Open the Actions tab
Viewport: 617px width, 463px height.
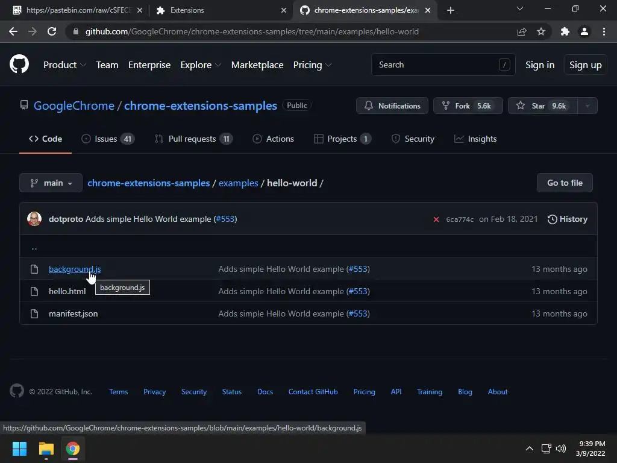(x=273, y=139)
